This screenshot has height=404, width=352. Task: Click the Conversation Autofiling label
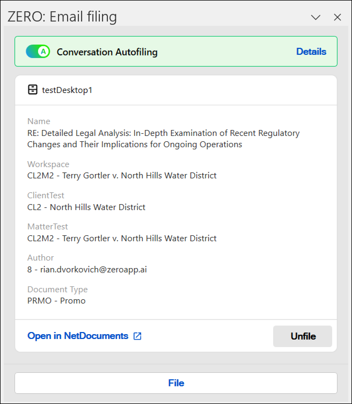(x=107, y=52)
